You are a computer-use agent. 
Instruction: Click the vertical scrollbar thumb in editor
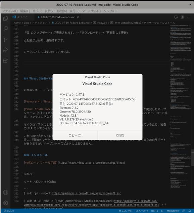coord(193,158)
